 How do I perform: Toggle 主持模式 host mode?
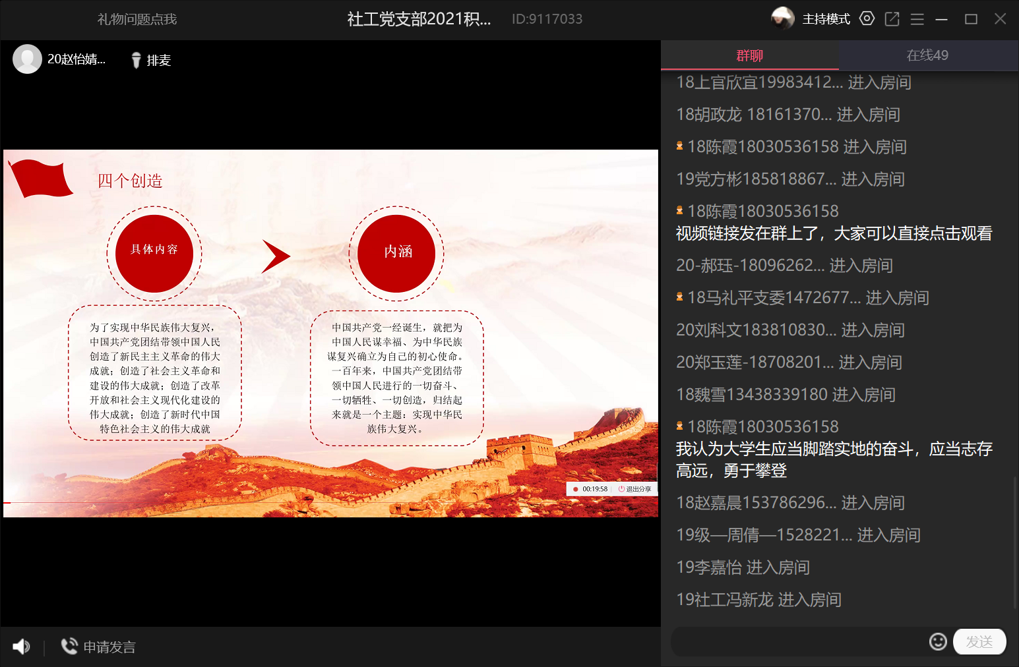click(826, 19)
